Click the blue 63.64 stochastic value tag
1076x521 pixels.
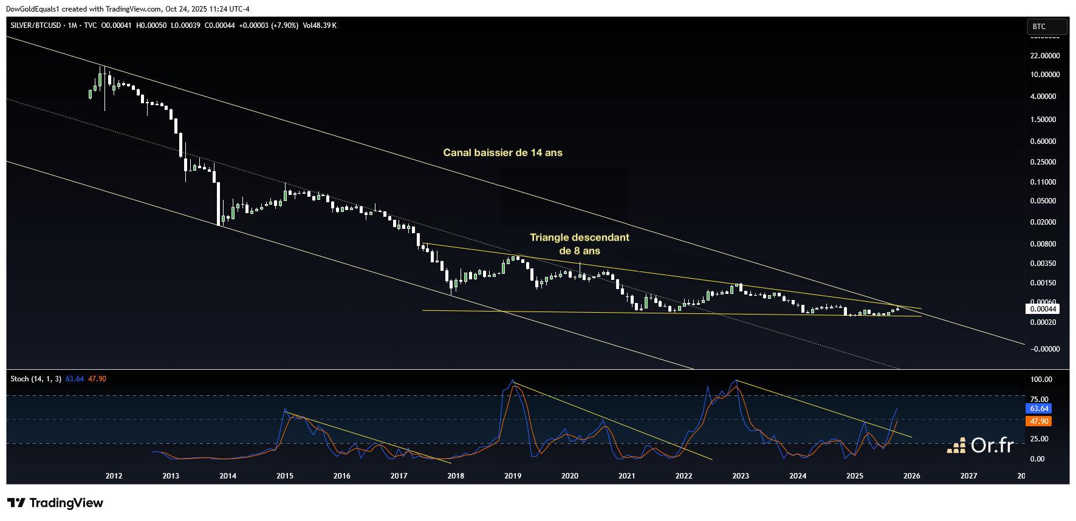coord(1039,409)
